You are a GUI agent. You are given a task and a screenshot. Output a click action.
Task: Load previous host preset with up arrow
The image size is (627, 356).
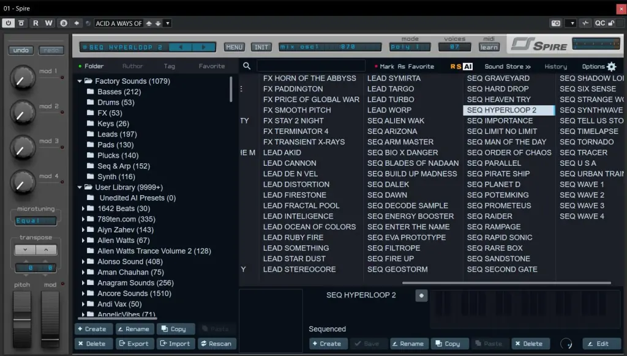149,23
